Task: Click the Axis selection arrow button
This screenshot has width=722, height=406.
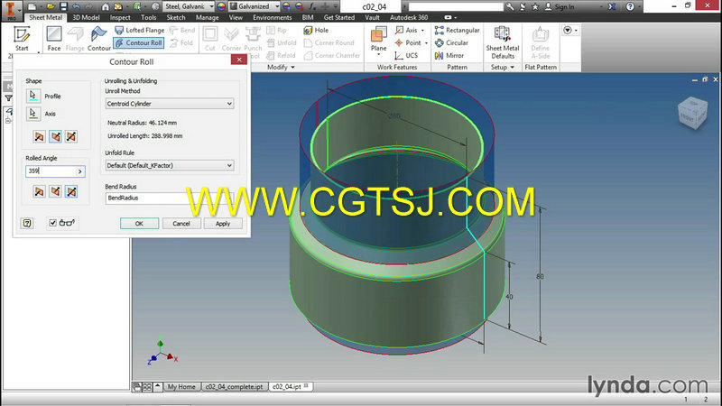Action: pos(33,114)
